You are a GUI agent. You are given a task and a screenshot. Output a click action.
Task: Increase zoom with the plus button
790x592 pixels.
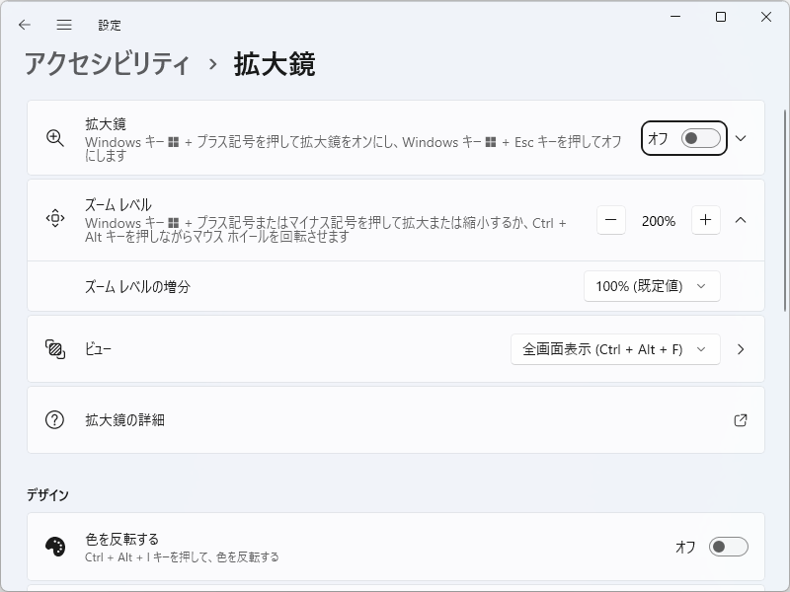click(x=705, y=220)
